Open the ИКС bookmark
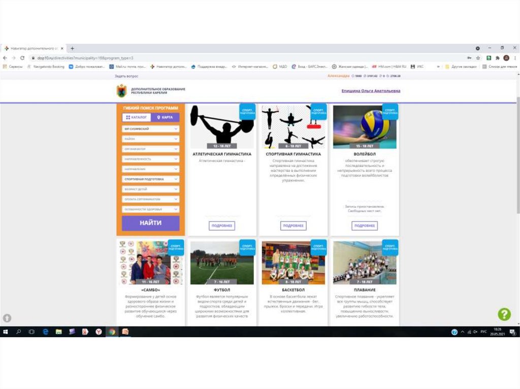This screenshot has height=389, width=520. (x=417, y=66)
